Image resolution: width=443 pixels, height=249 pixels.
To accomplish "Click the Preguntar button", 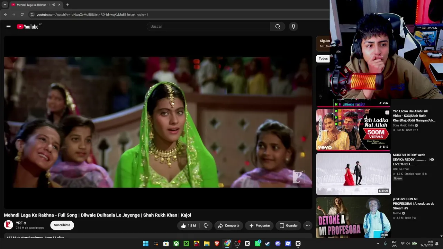I will (x=259, y=226).
